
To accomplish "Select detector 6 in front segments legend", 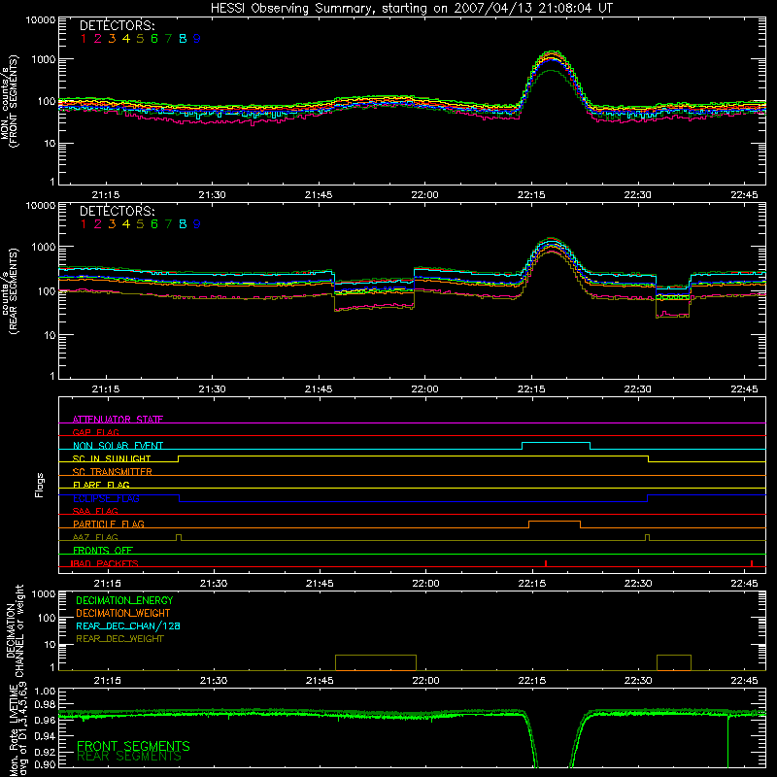I will click(x=154, y=39).
